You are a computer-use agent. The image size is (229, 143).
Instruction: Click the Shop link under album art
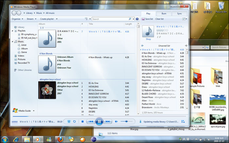click(x=148, y=39)
